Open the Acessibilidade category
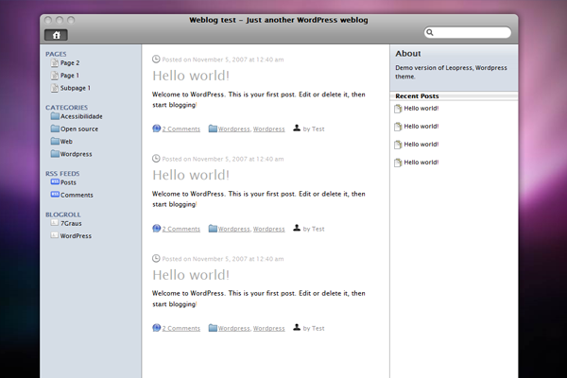Screen dimensions: 567x378 (x=81, y=116)
